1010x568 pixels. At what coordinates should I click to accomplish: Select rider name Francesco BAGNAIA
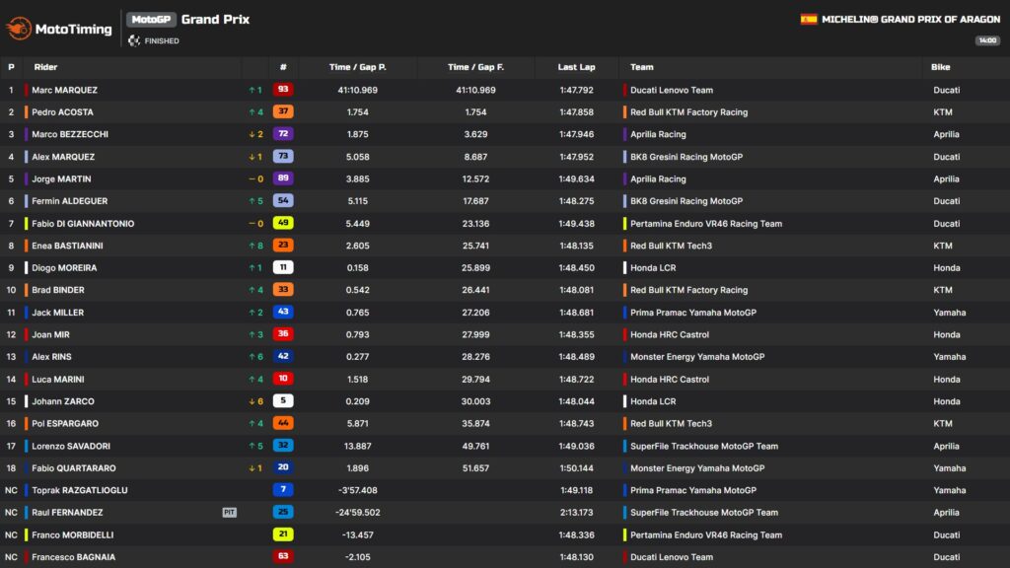(x=73, y=557)
